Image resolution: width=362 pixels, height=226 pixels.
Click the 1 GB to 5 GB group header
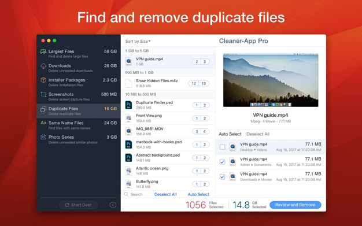click(168, 51)
